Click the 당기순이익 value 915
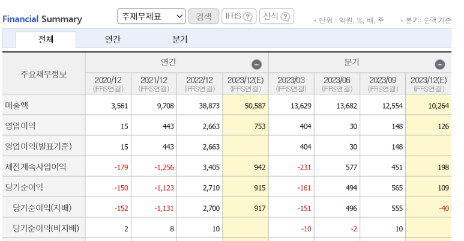 coord(260,188)
